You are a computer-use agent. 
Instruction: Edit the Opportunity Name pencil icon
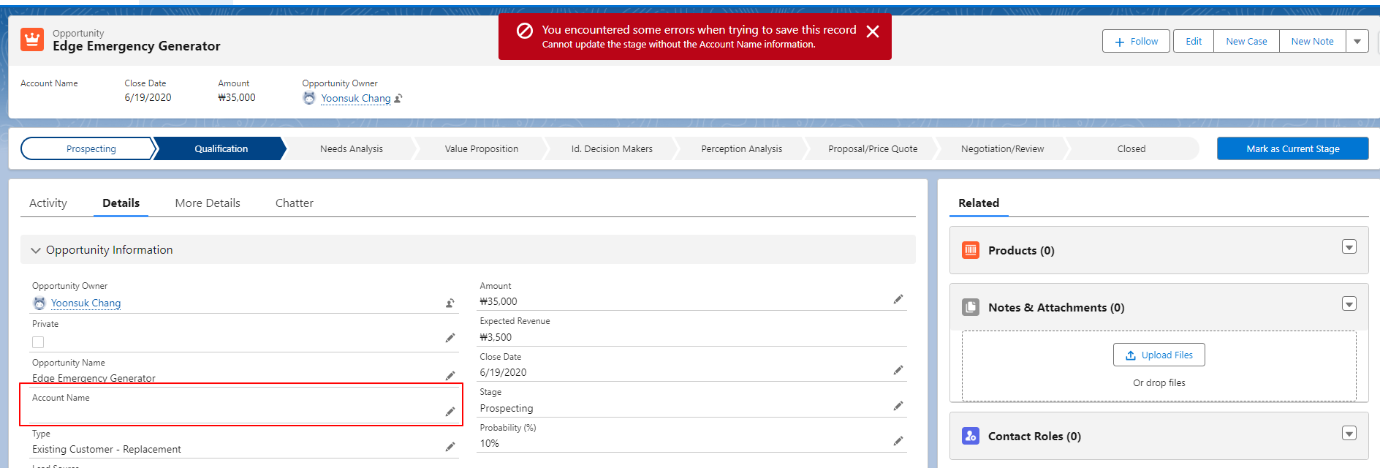[x=450, y=376]
